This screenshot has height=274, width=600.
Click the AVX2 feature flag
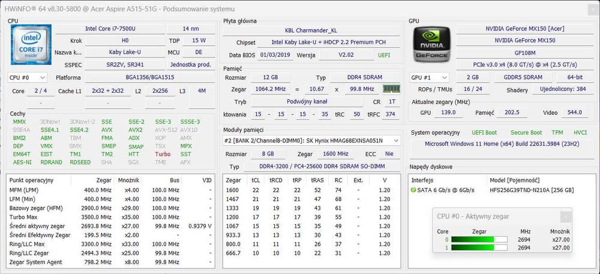136,130
